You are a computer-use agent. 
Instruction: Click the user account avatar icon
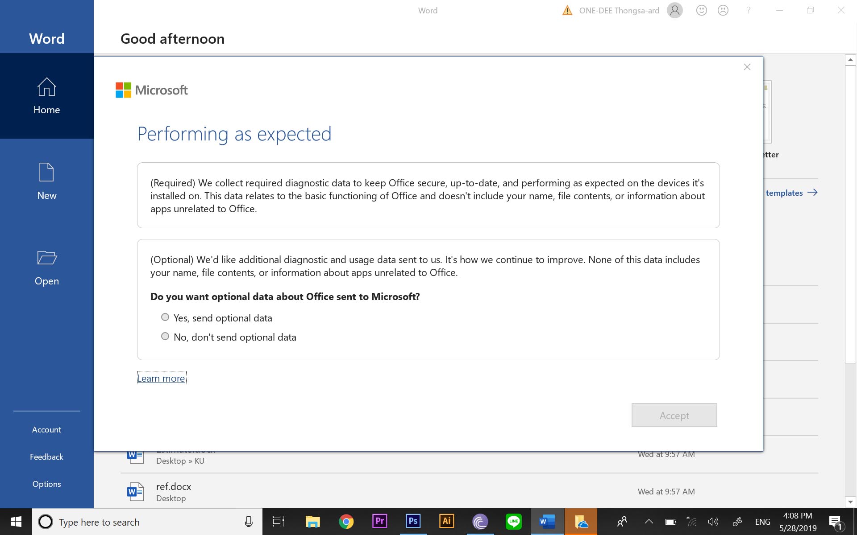click(674, 10)
